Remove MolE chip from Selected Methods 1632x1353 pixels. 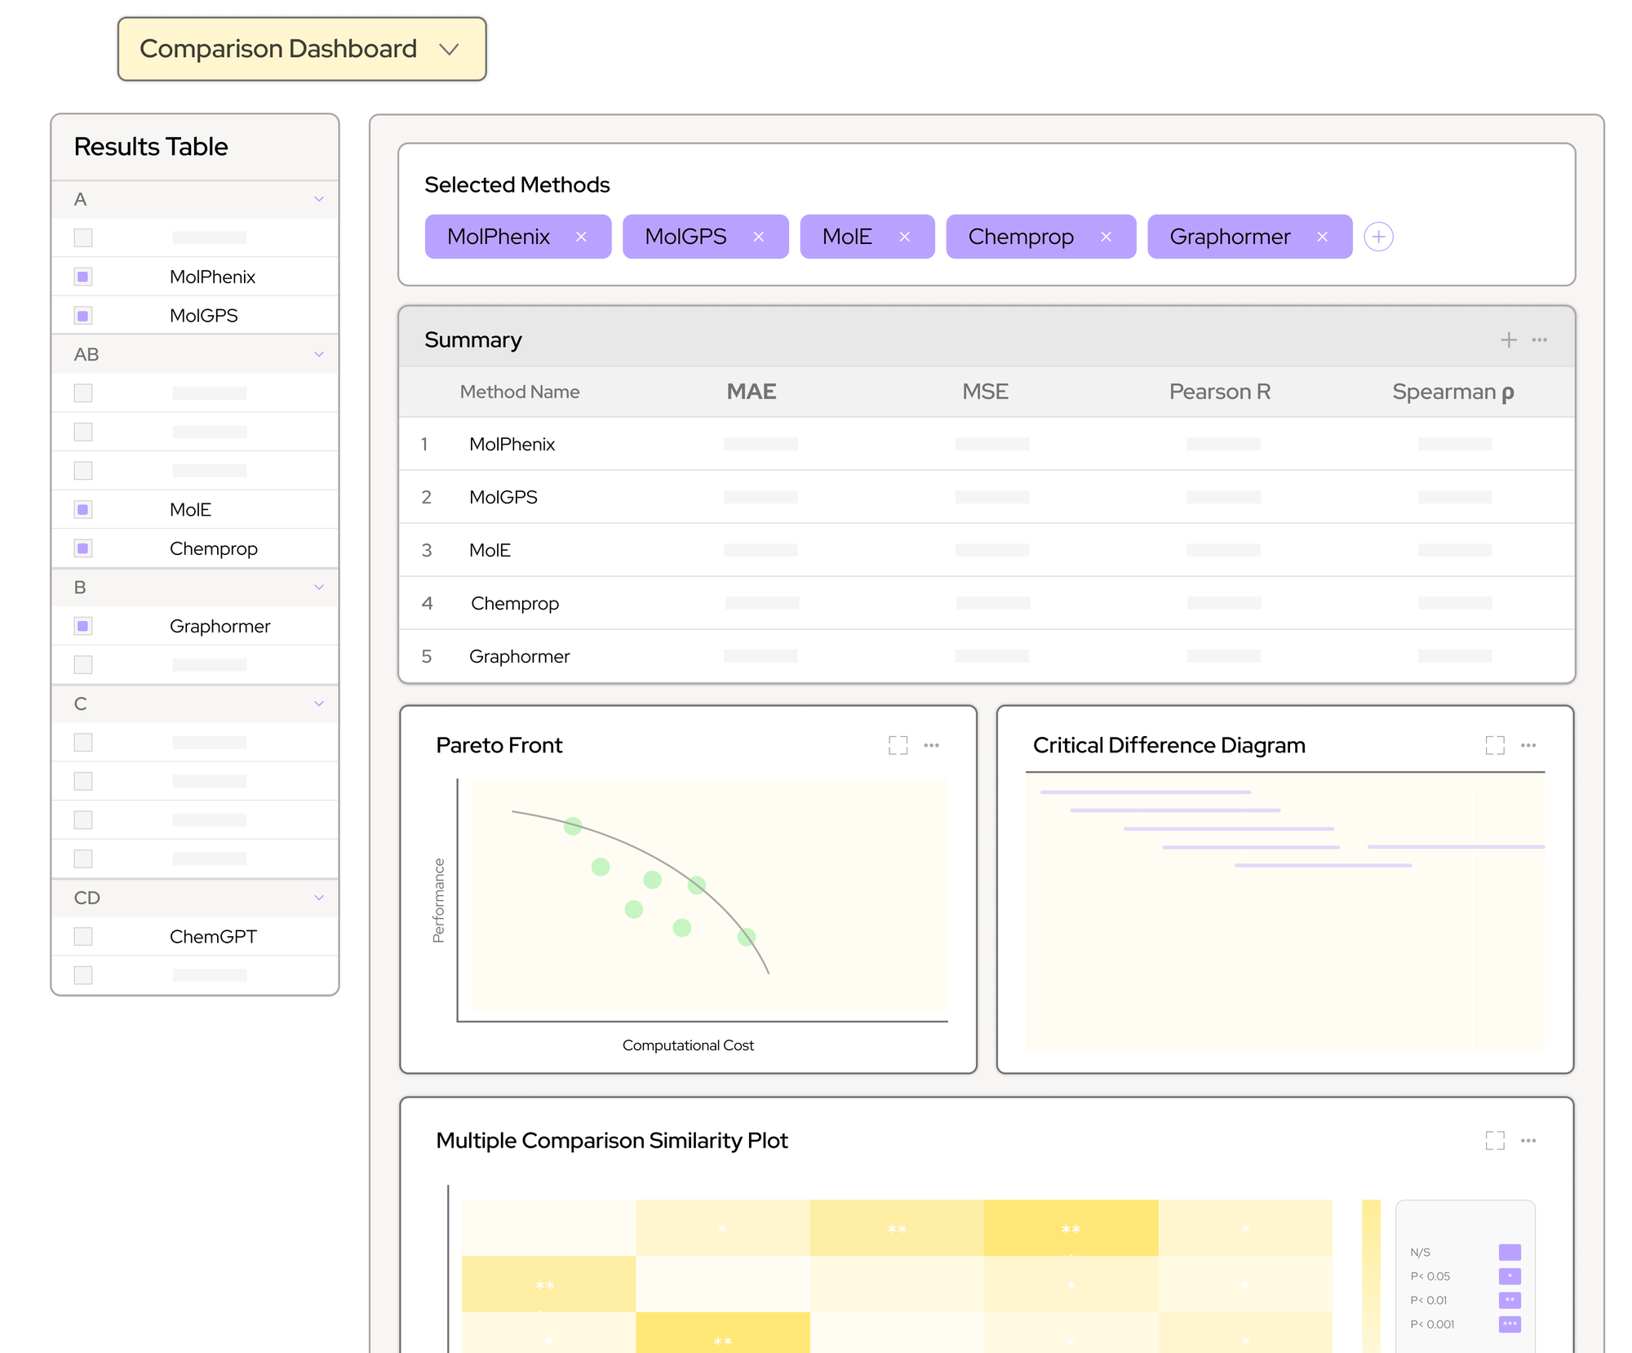coord(904,237)
